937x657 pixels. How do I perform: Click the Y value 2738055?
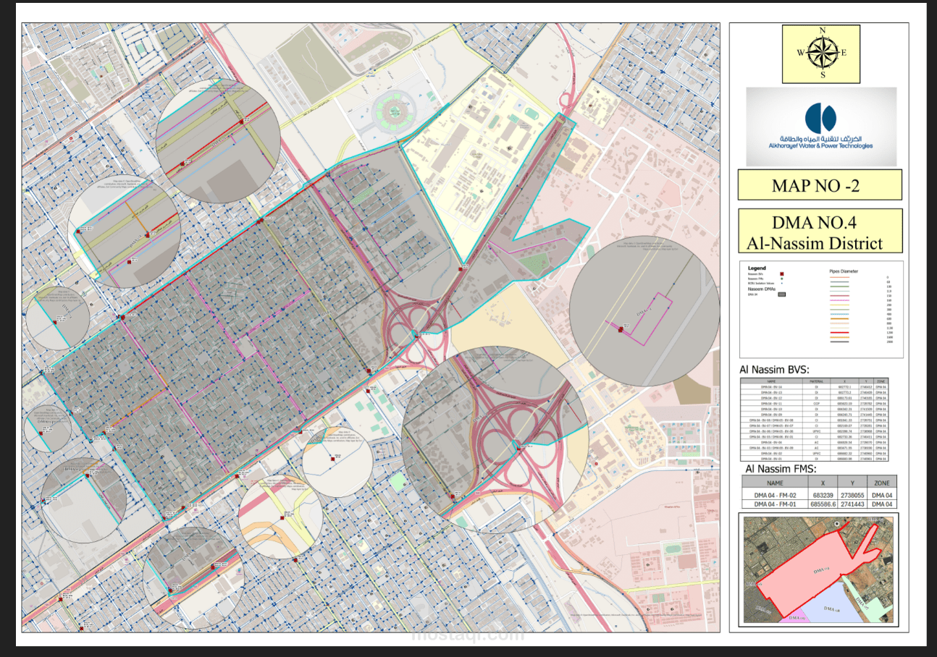tap(852, 494)
